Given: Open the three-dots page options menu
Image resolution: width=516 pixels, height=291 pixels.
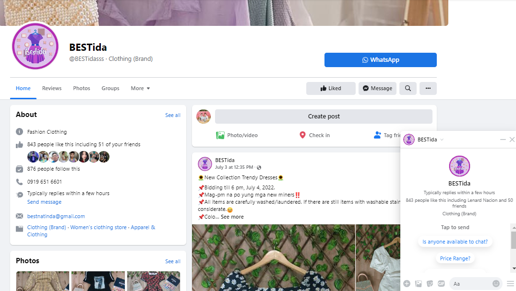Looking at the screenshot, I should pos(428,88).
